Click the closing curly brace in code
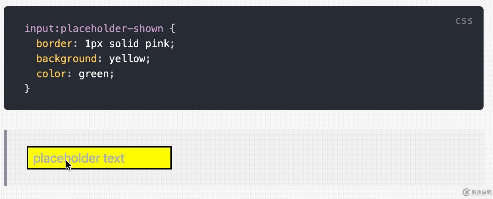The width and height of the screenshot is (493, 199). [27, 89]
